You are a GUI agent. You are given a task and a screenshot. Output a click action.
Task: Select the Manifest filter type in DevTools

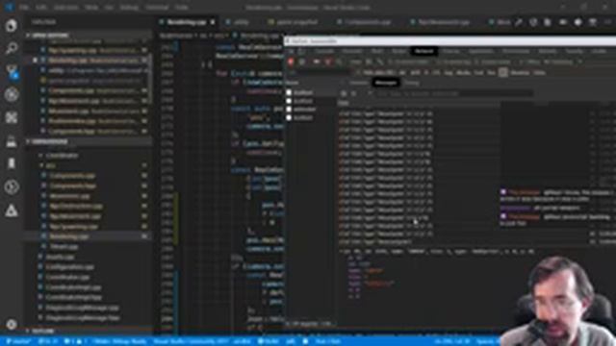click(x=520, y=73)
